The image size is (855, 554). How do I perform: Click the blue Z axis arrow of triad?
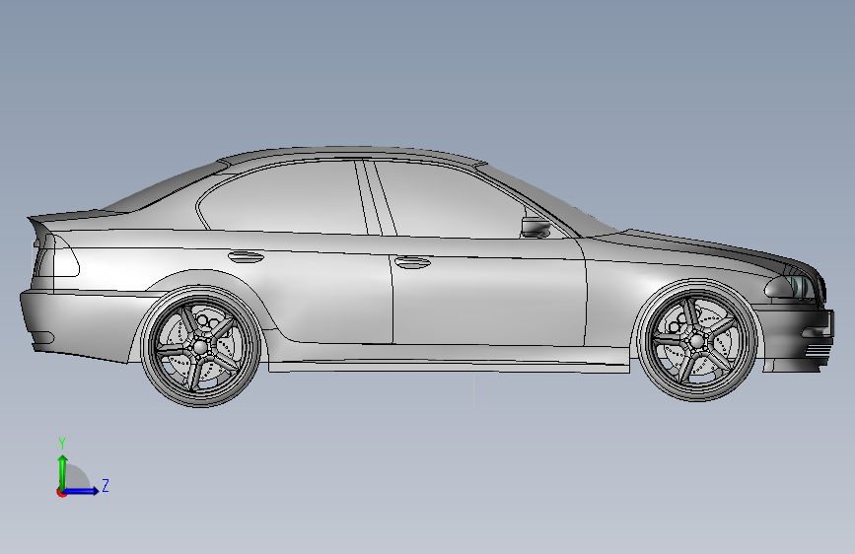point(82,491)
